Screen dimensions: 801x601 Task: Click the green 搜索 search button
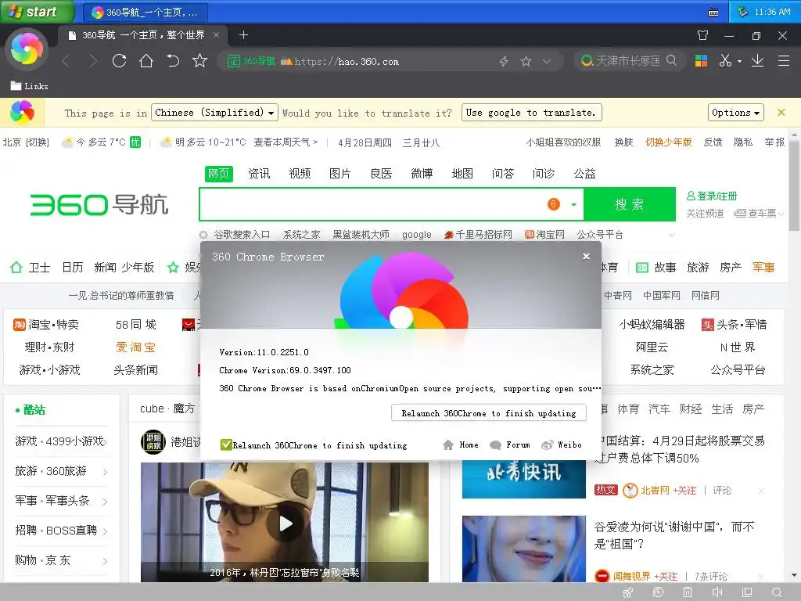point(630,204)
